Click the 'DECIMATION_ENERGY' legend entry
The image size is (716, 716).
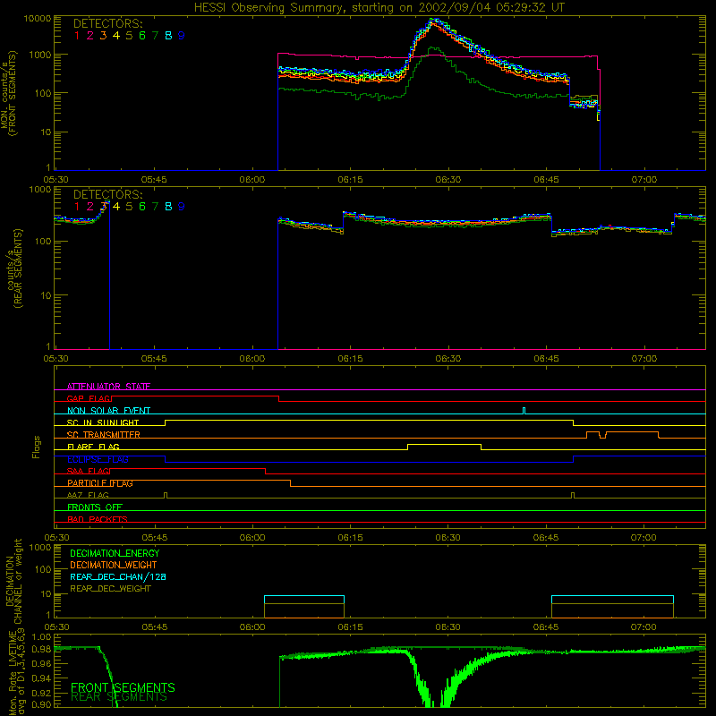coord(115,553)
